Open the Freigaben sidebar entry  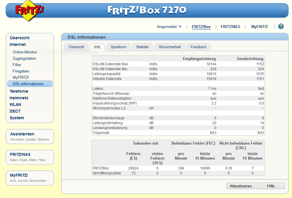(x=21, y=71)
